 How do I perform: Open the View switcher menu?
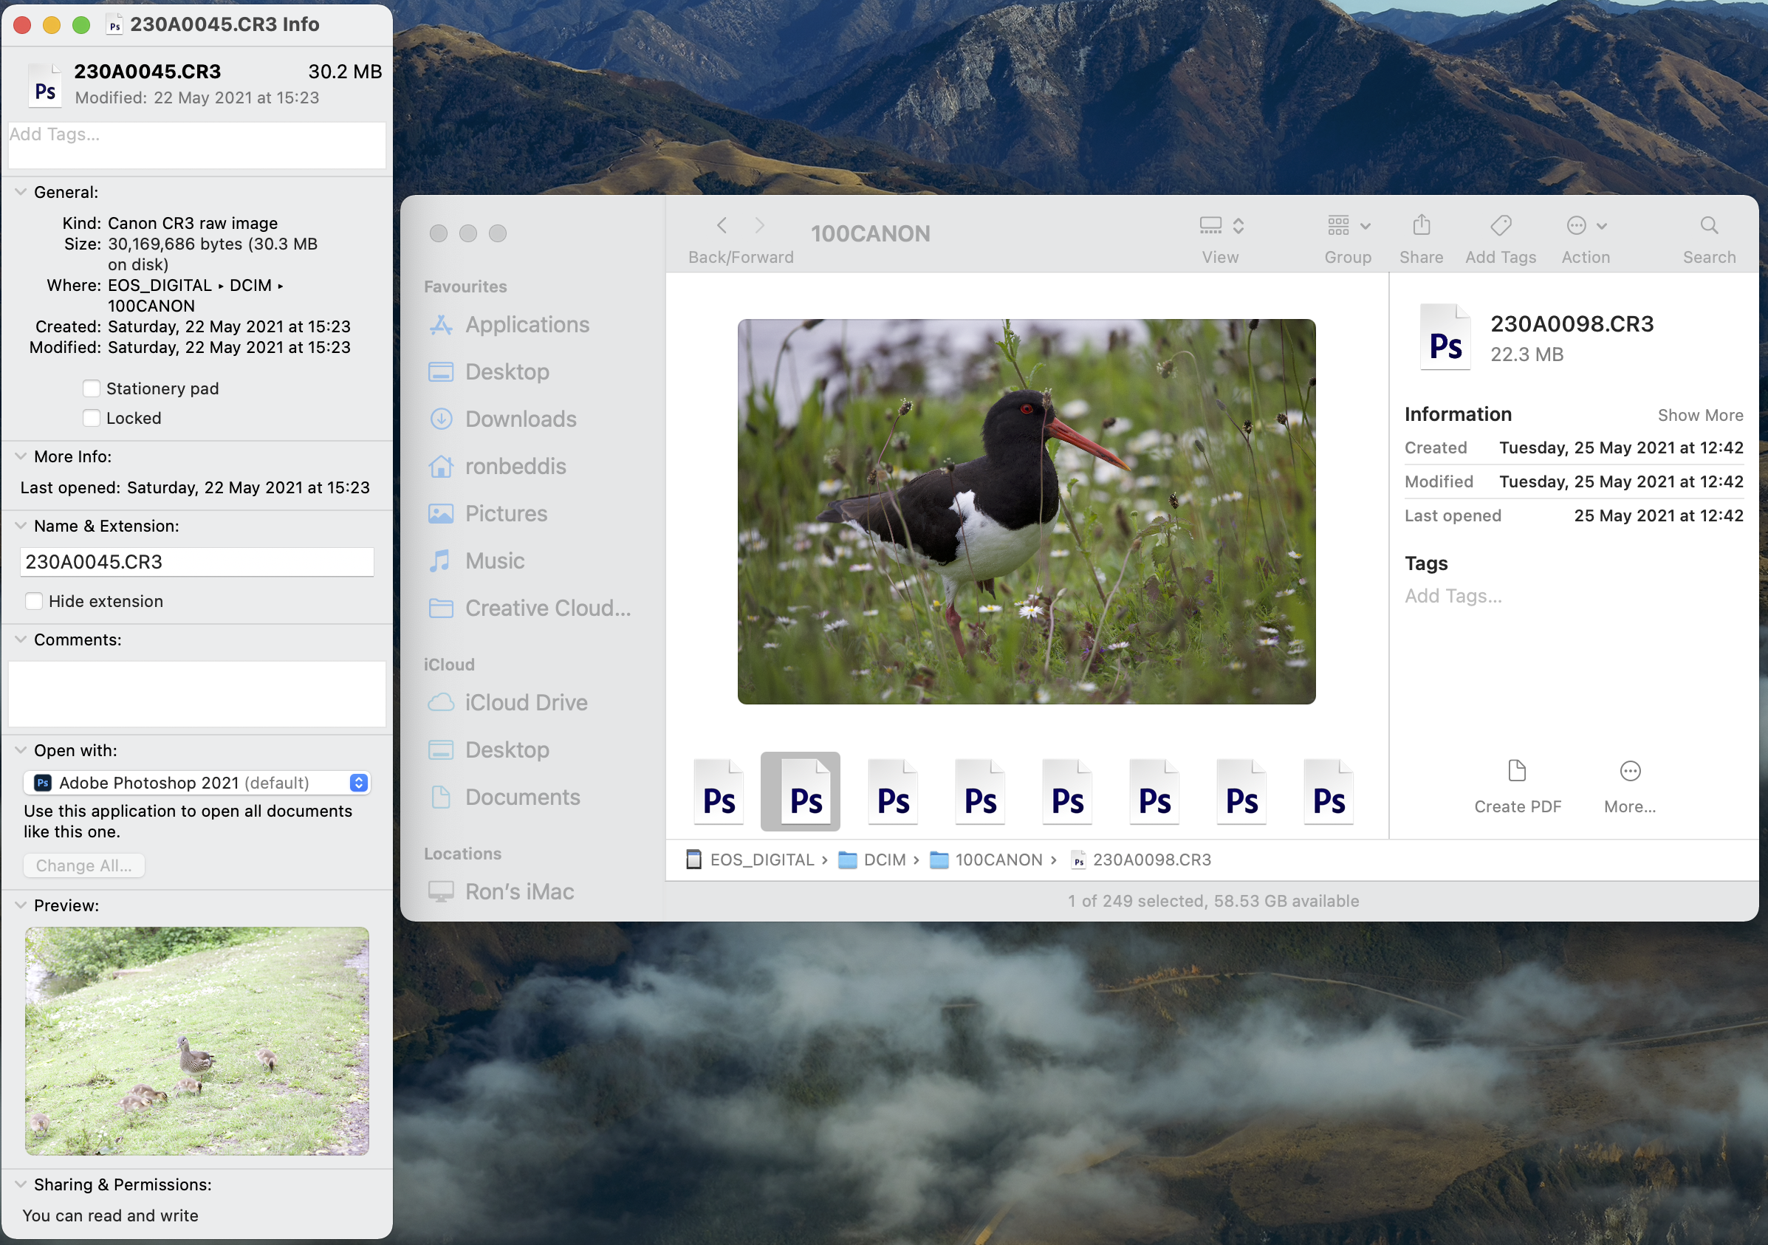[x=1221, y=226]
